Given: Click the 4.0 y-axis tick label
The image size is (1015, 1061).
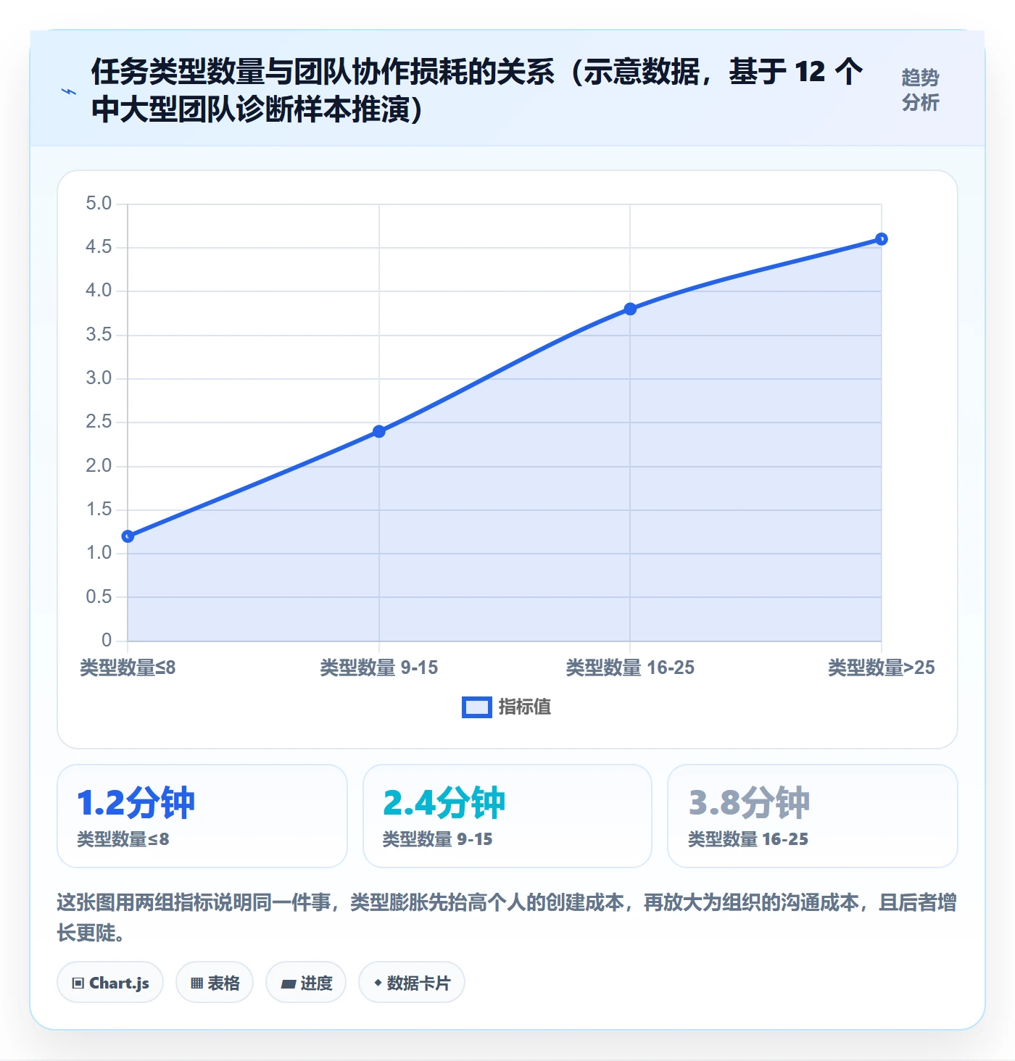Looking at the screenshot, I should [x=99, y=291].
